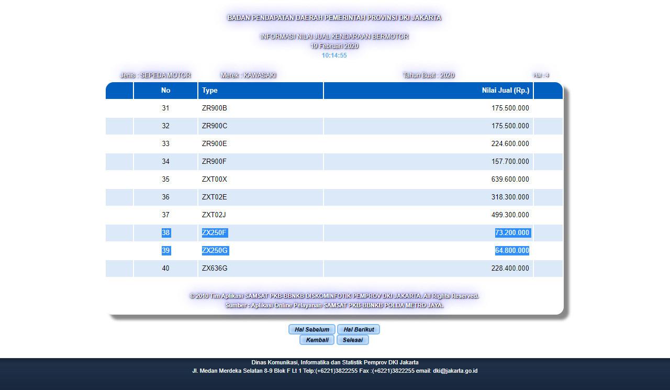This screenshot has height=390, width=670.
Task: Click highlighted row number 38
Action: pos(166,233)
